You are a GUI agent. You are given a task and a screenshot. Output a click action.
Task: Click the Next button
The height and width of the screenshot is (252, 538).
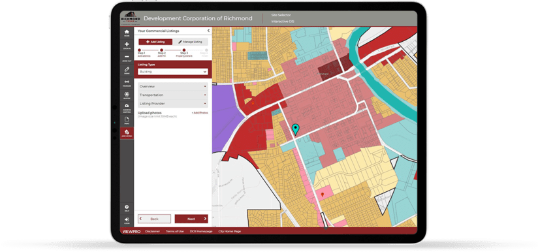tap(191, 219)
